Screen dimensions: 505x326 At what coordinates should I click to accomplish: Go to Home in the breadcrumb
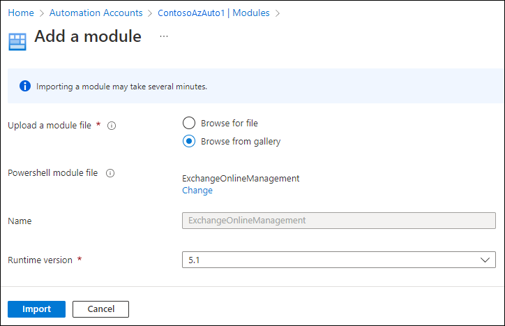point(21,13)
